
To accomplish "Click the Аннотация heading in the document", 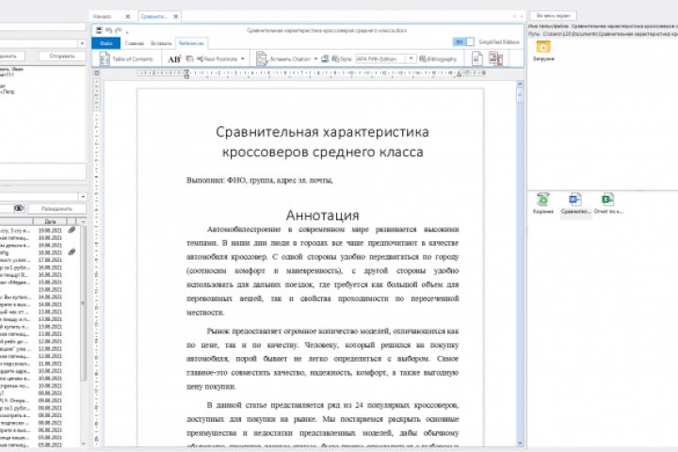I will click(322, 215).
